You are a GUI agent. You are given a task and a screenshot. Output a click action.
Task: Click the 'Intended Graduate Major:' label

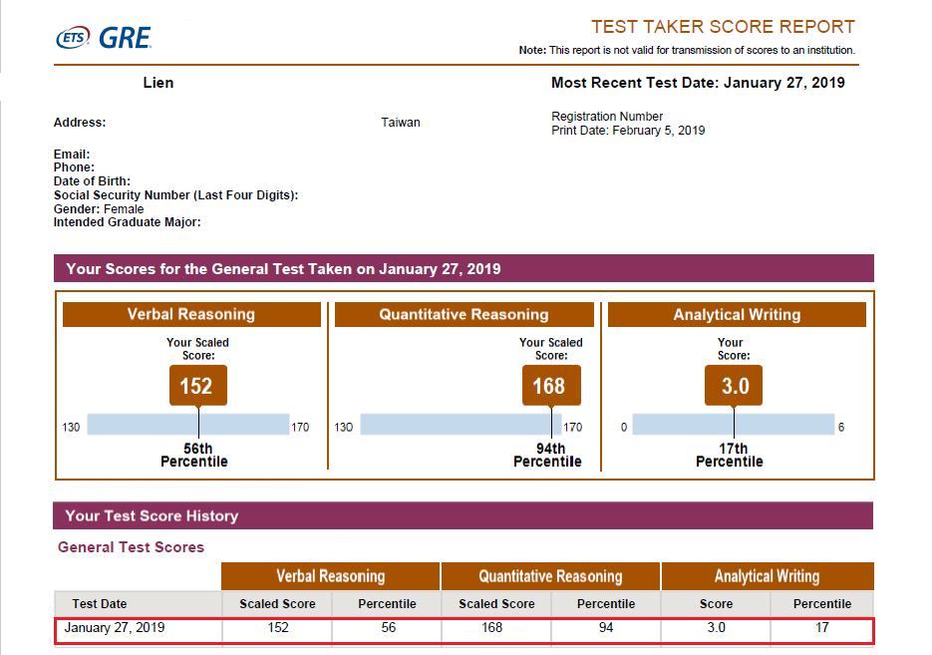(x=128, y=222)
